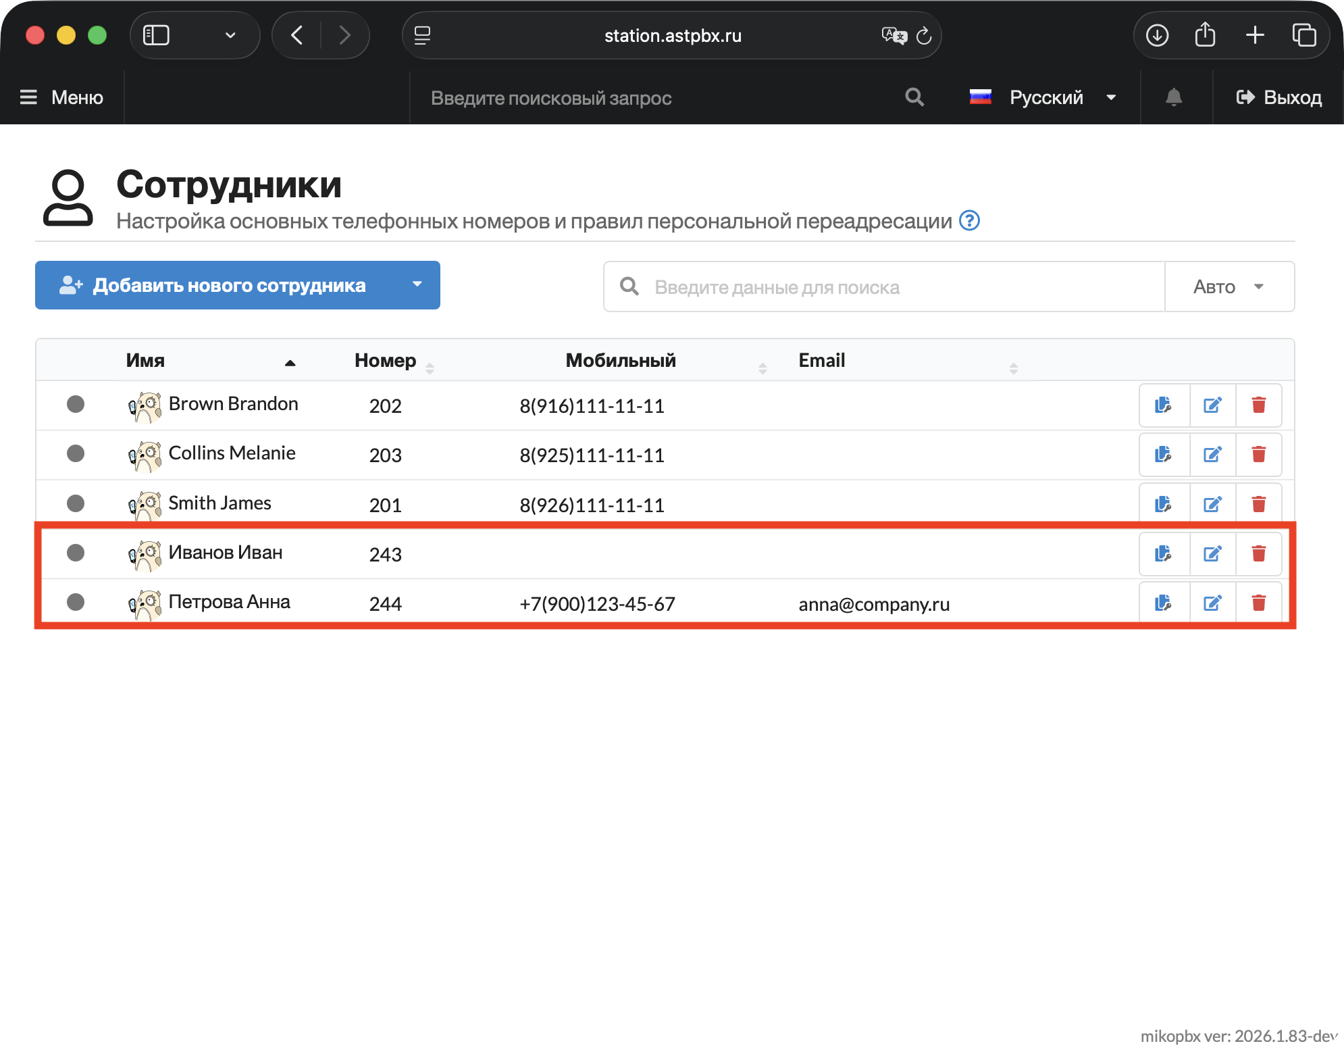This screenshot has width=1344, height=1050.
Task: Click the top search magnifier icon
Action: pyautogui.click(x=914, y=98)
